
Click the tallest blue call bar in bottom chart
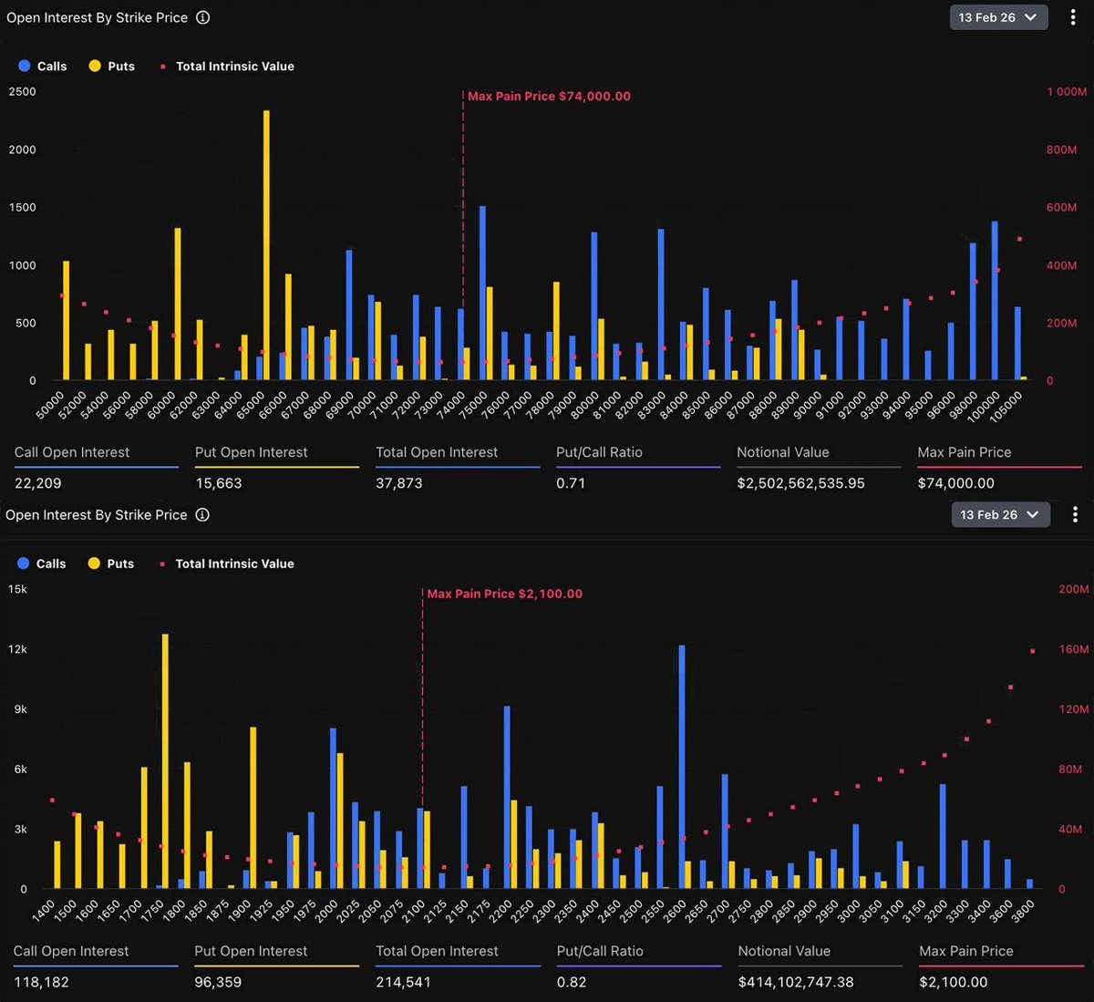681,766
